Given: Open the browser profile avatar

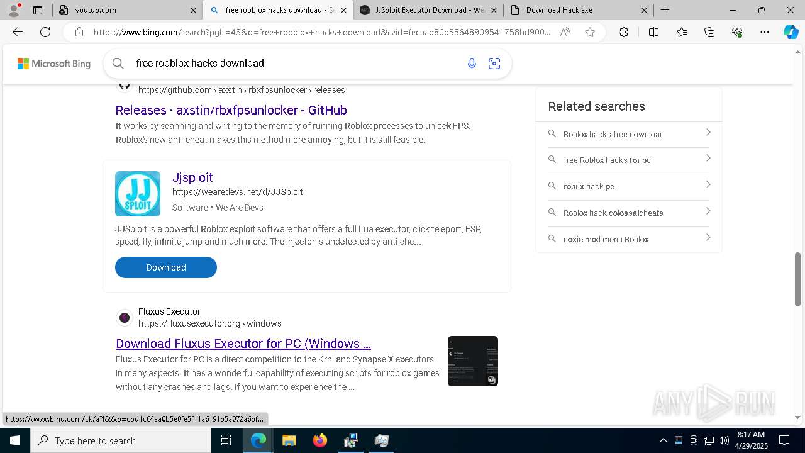Looking at the screenshot, I should pos(14,10).
